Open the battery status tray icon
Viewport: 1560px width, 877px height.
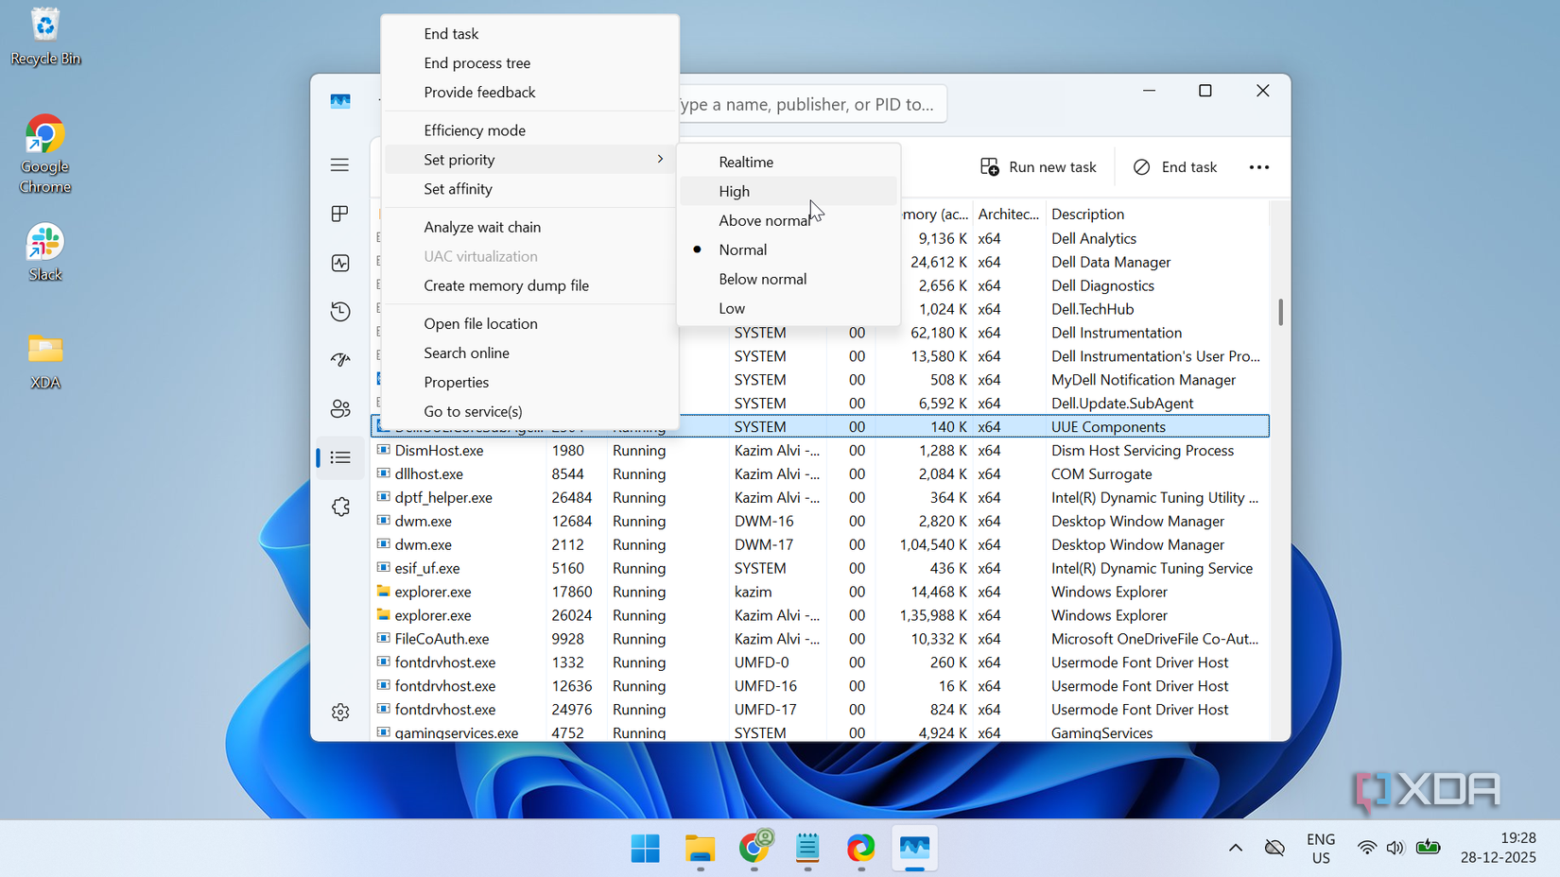coord(1428,848)
